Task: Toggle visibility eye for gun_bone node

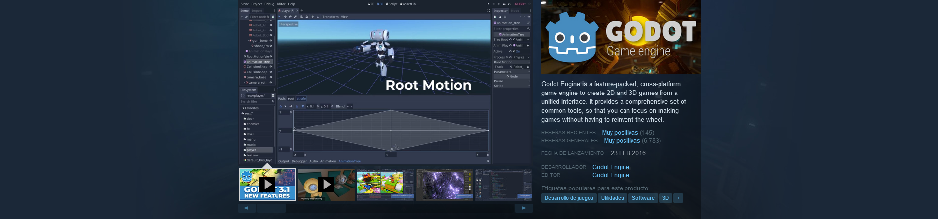Action: (x=271, y=41)
